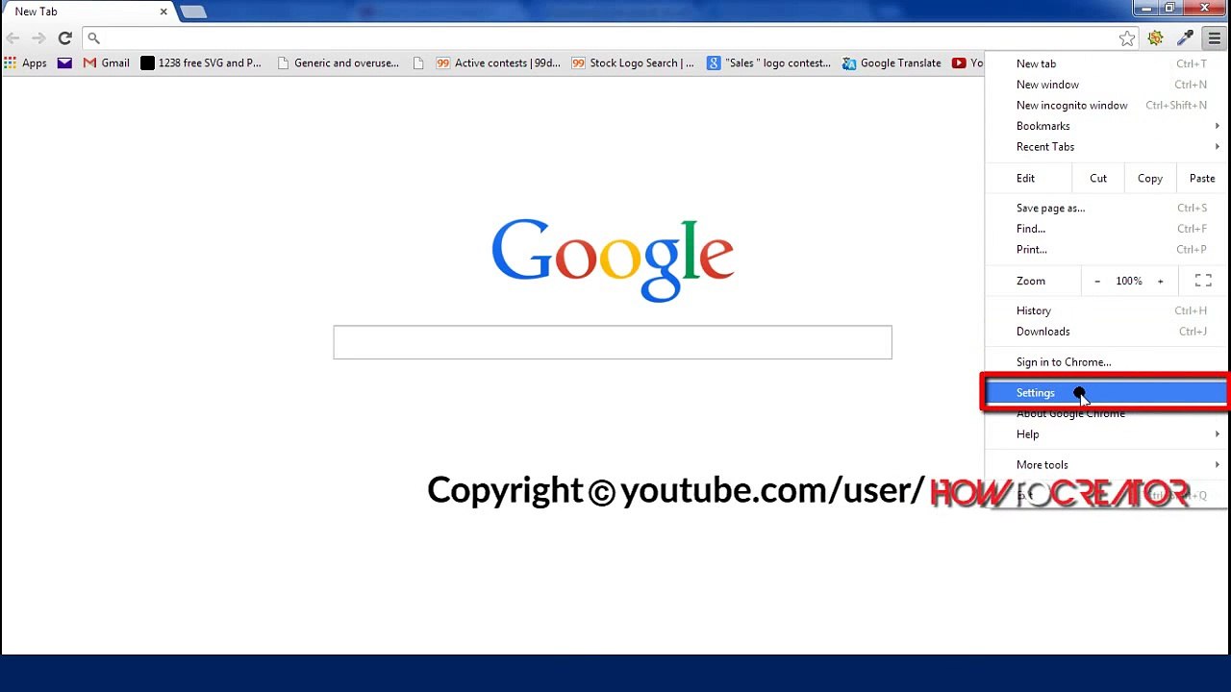Select the New Tab tab
The image size is (1231, 692).
pos(87,12)
